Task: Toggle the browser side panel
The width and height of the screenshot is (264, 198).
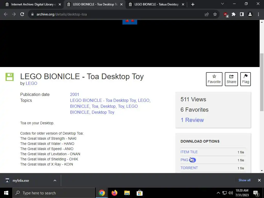Action: click(x=242, y=14)
